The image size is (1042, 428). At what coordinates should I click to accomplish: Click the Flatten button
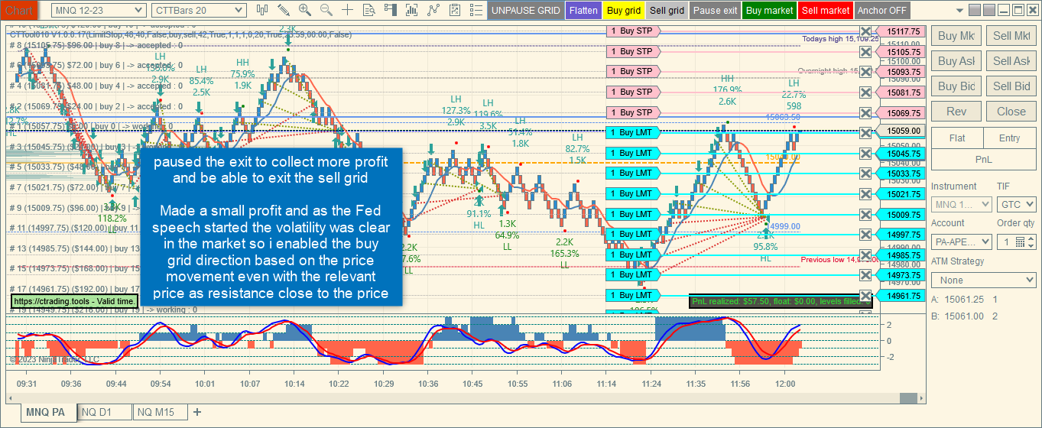583,11
